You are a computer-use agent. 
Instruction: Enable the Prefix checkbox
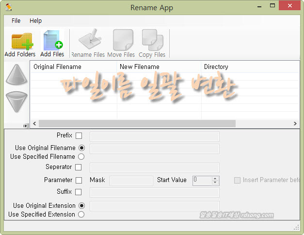tap(79, 136)
